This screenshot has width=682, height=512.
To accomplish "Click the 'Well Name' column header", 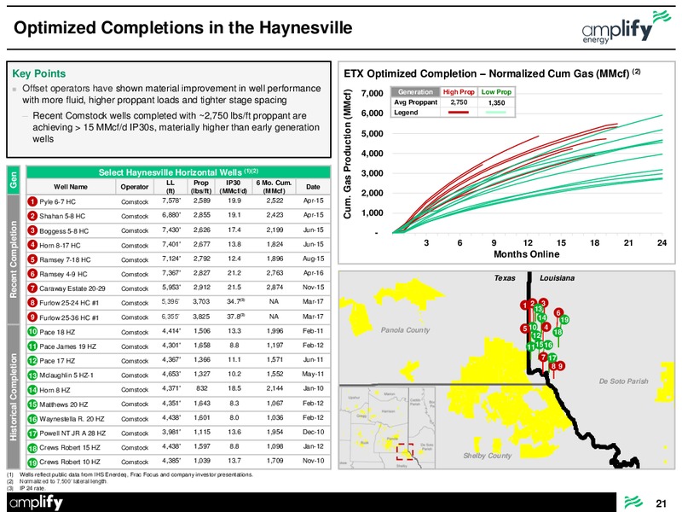I will click(x=71, y=187).
